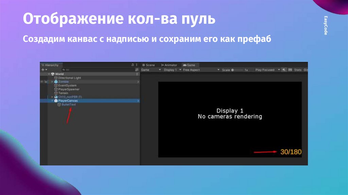The width and height of the screenshot is (348, 195).
Task: Open the Hierarchy panel three-dot options menu
Action: point(137,65)
